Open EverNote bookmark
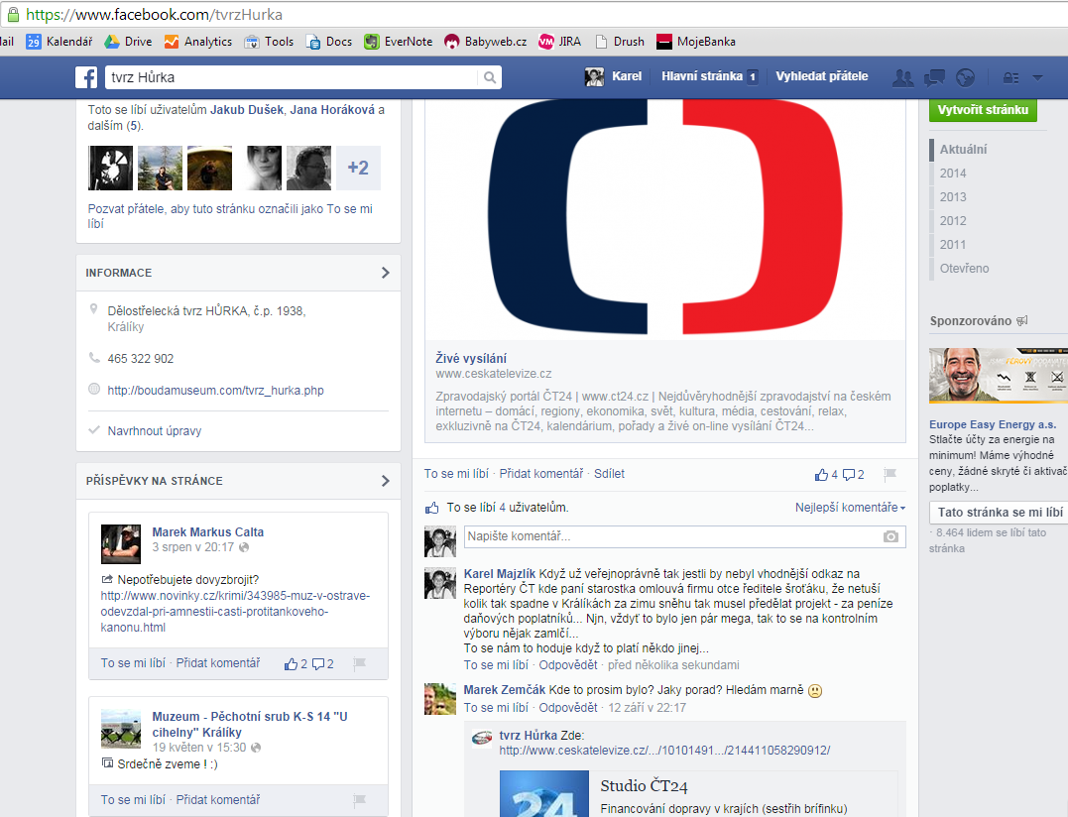This screenshot has width=1068, height=817. pyautogui.click(x=399, y=42)
